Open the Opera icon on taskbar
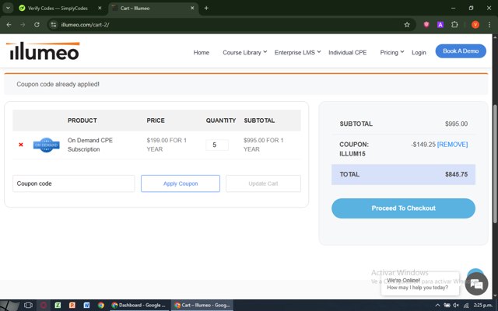The height and width of the screenshot is (311, 498). click(44, 306)
